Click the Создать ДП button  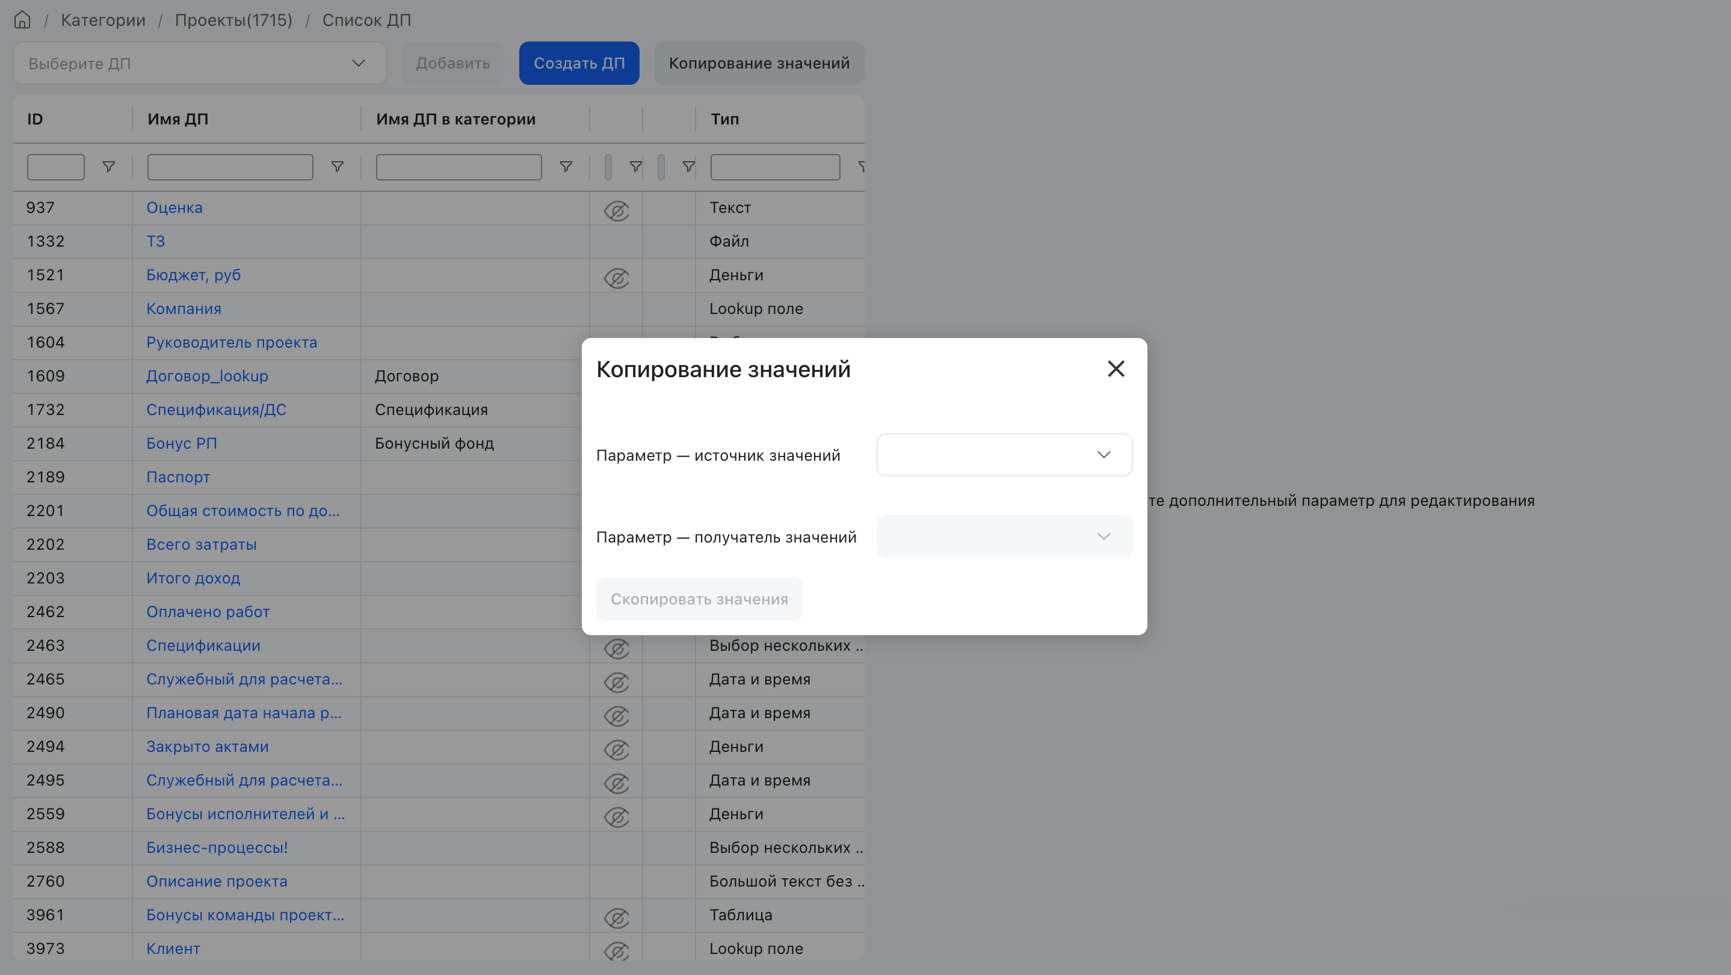[x=579, y=63]
